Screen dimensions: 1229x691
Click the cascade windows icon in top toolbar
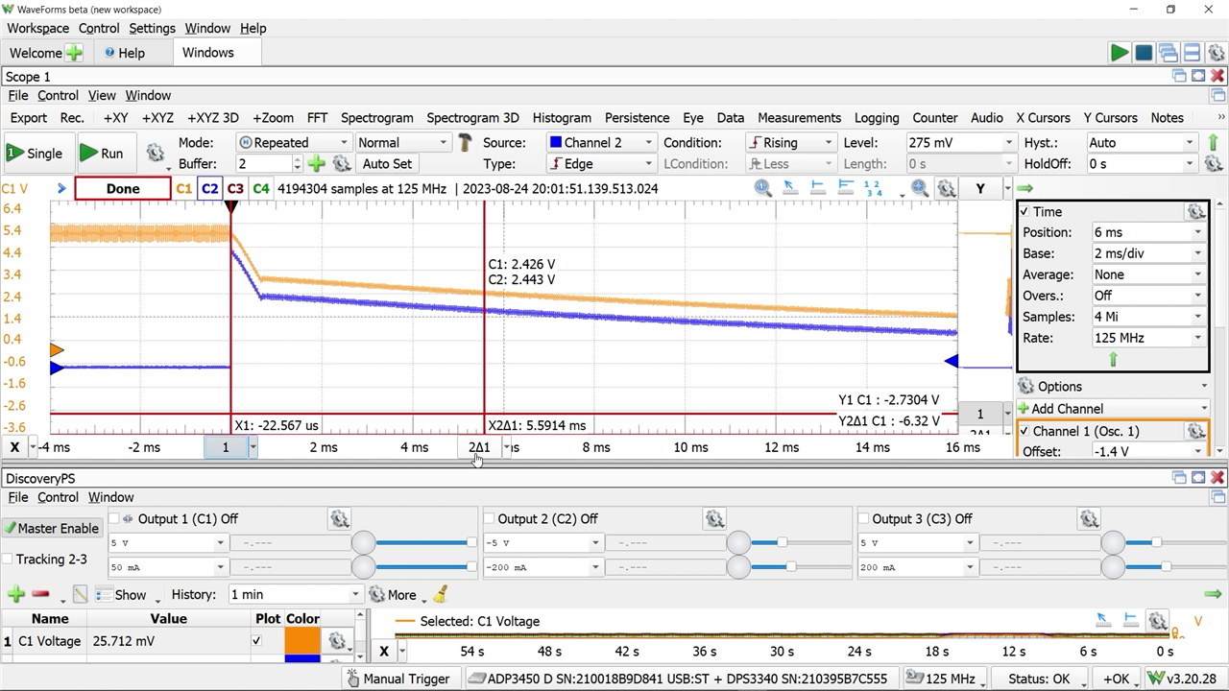1169,53
